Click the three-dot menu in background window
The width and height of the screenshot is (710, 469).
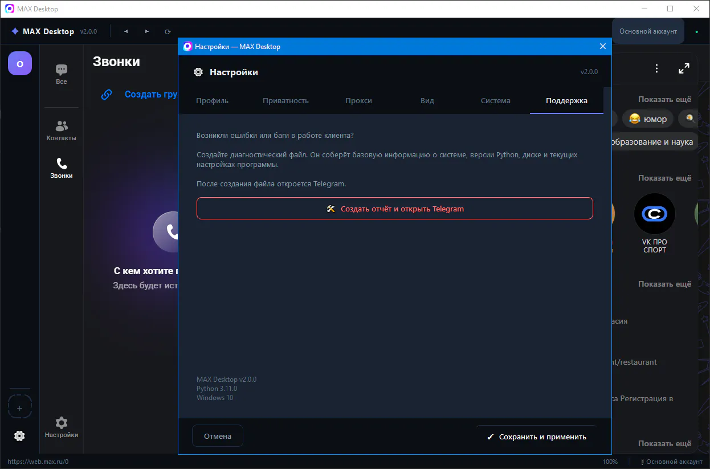click(x=656, y=69)
